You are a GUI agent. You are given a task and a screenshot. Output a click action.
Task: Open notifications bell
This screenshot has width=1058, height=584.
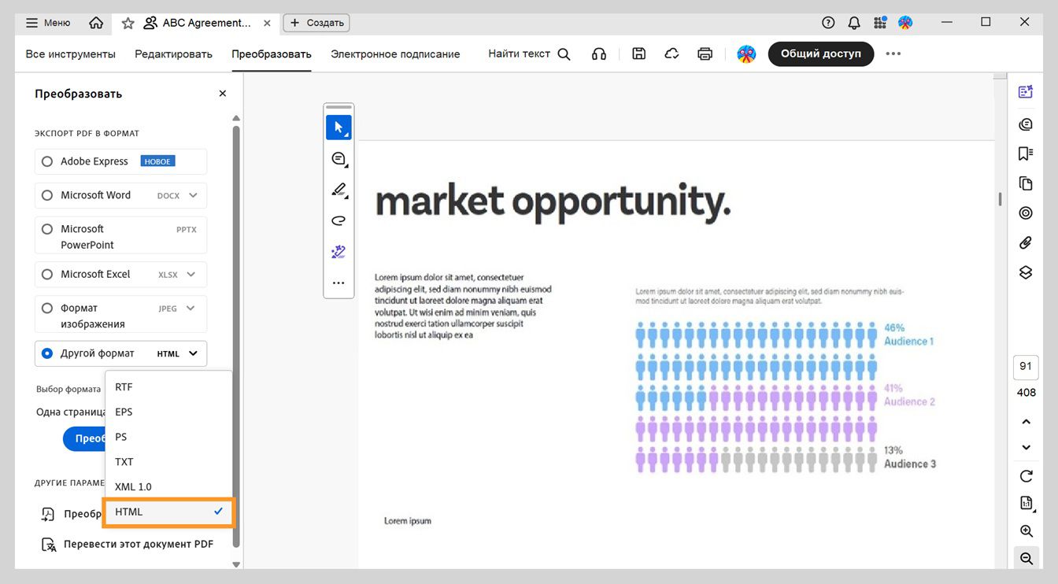pos(854,23)
